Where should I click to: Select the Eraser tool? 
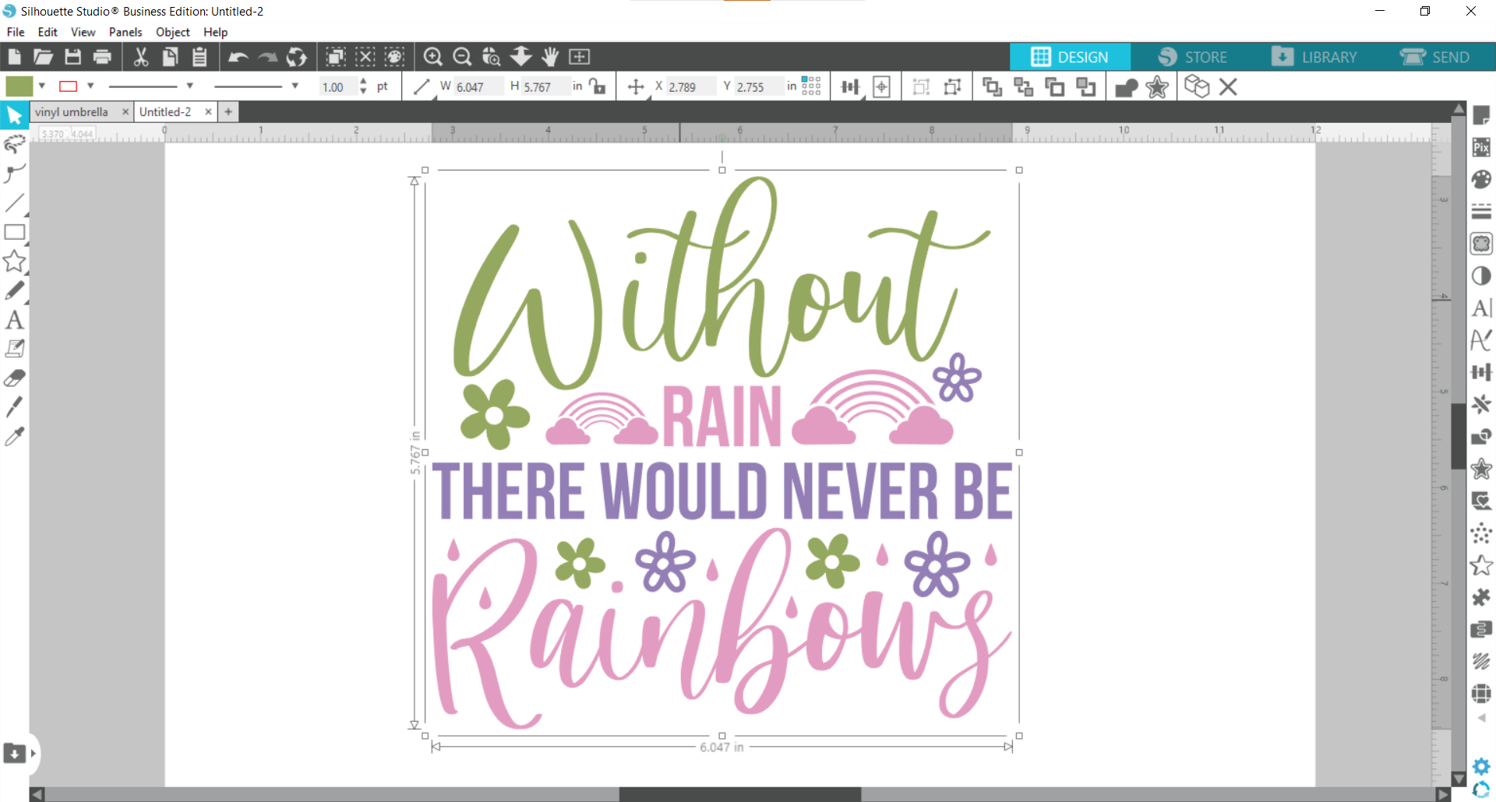[x=14, y=378]
